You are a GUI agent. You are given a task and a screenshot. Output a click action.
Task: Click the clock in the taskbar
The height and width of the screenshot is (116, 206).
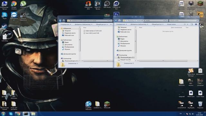(x=200, y=114)
